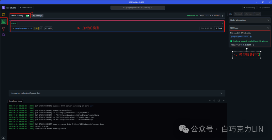Open the Discover search icon in sidebar
The width and height of the screenshot is (272, 140).
[4, 35]
